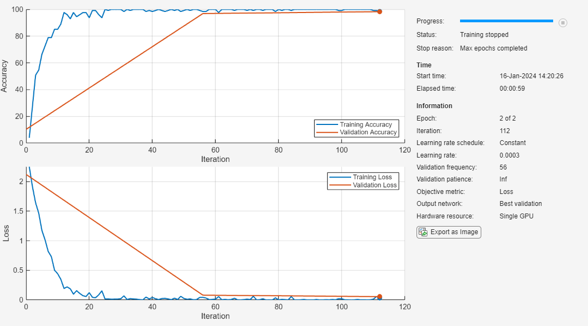Screen dimensions: 588x326
Task: Click the stop training button beside progress bar
Action: pyautogui.click(x=563, y=22)
